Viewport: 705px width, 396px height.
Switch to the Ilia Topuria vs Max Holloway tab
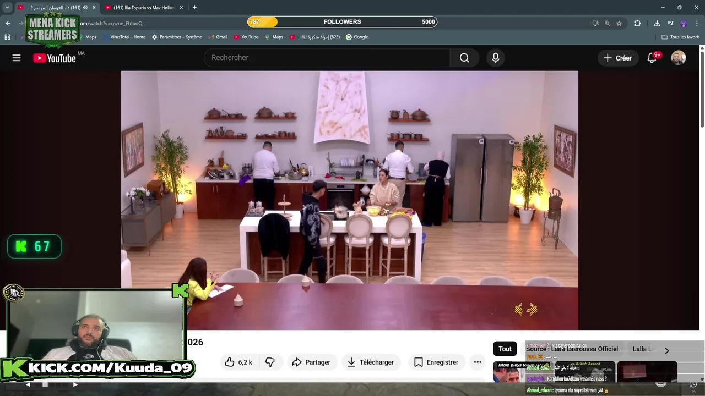[x=144, y=8]
